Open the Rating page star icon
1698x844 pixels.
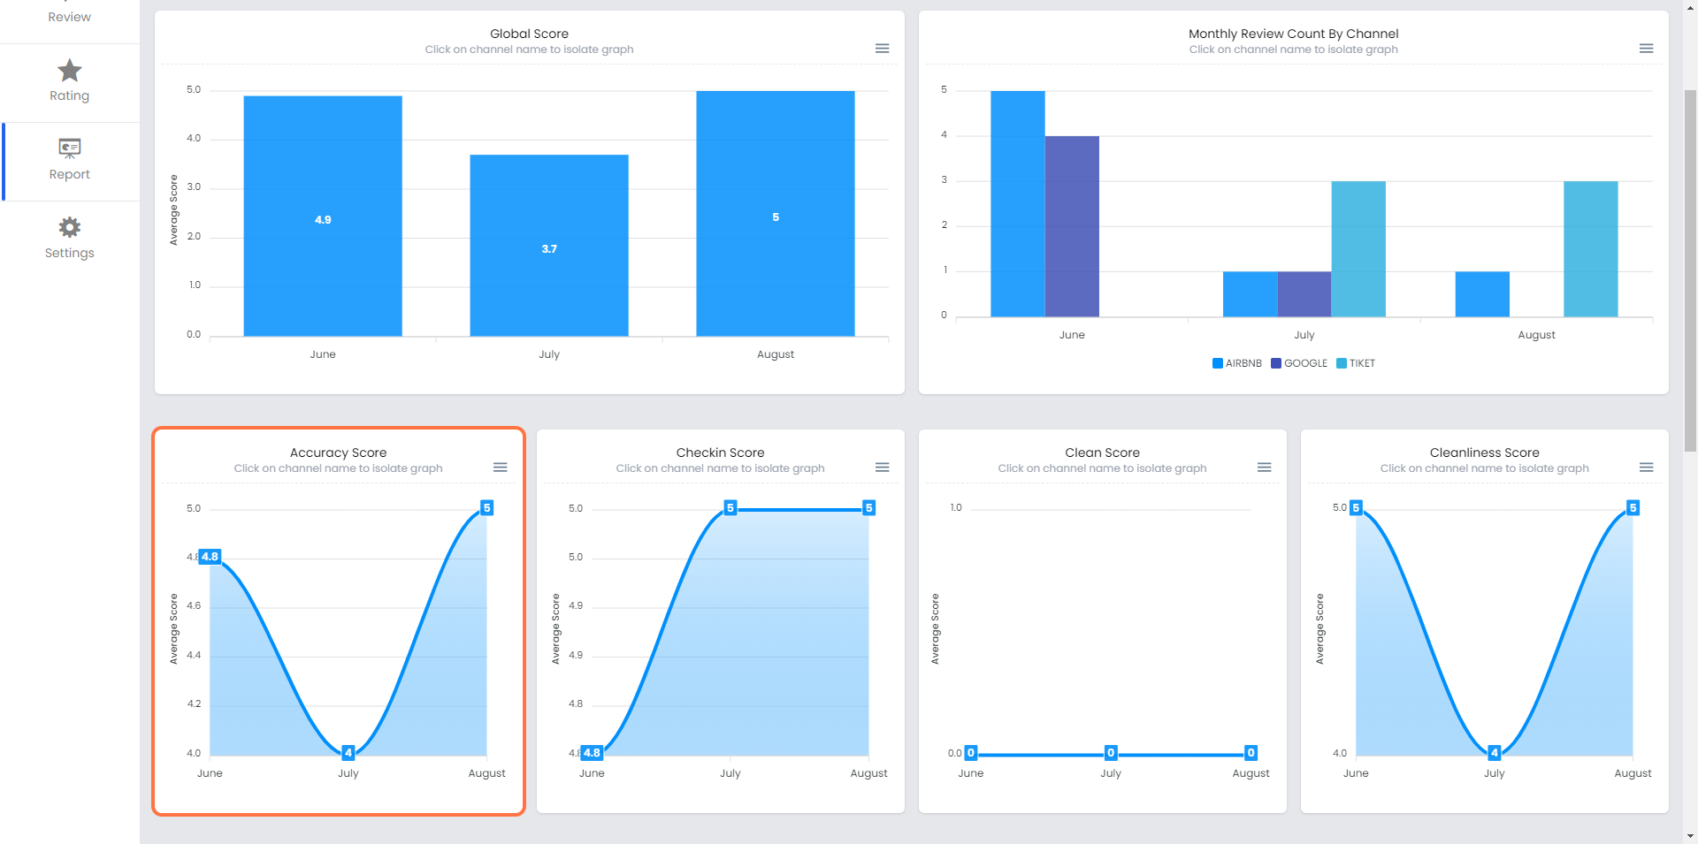pos(69,71)
